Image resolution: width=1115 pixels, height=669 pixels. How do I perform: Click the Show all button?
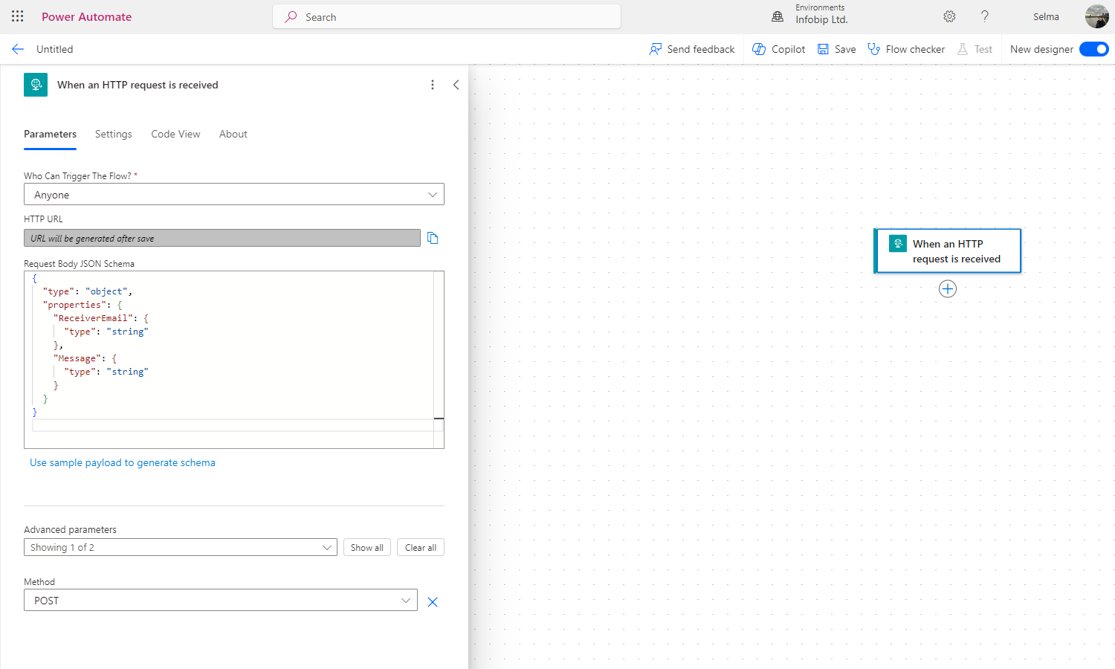(x=366, y=547)
